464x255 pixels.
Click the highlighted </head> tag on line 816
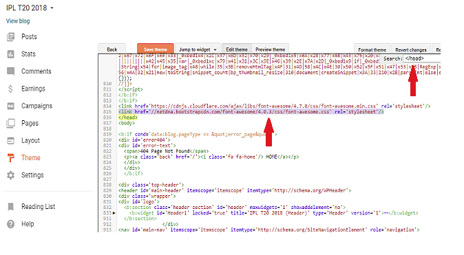pos(128,118)
